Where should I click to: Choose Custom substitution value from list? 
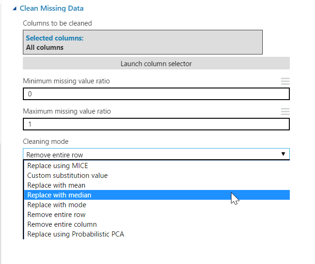67,176
